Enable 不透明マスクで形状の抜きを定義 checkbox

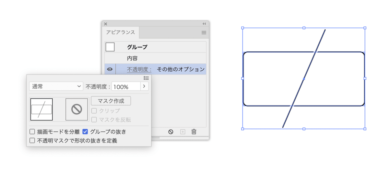tap(32, 140)
